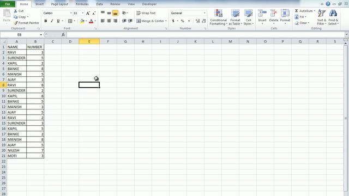The width and height of the screenshot is (349, 196).
Task: Apply Comma Style format
Action: (x=189, y=21)
